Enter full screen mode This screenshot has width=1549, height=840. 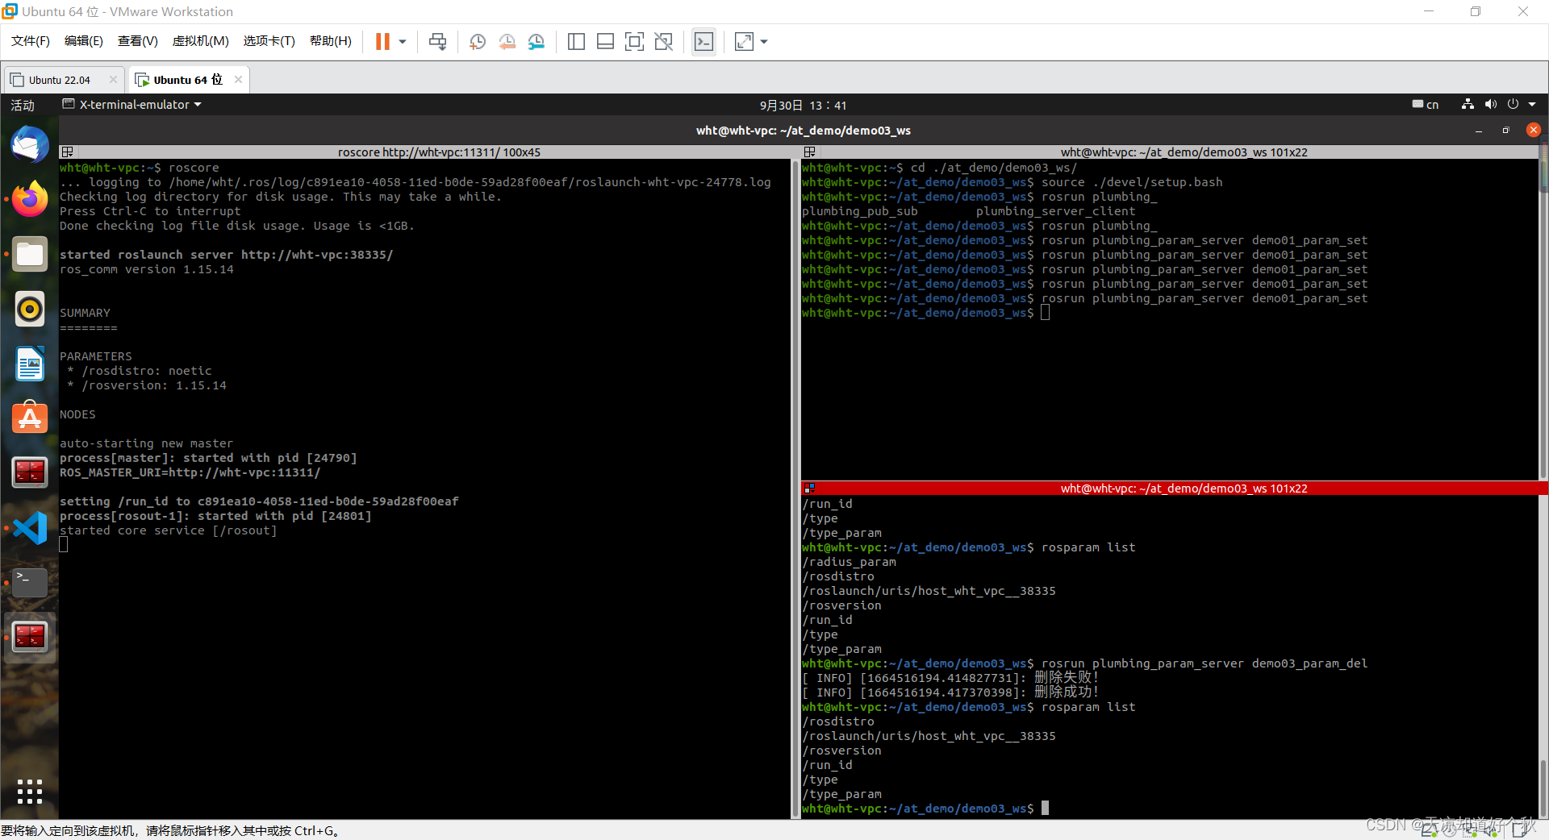(x=635, y=41)
